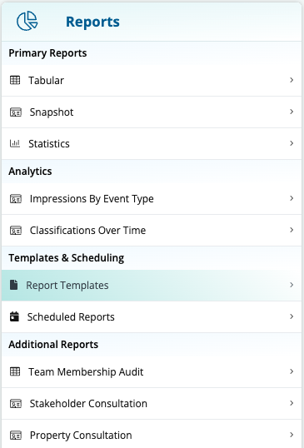Select the Report Templates menu item

(152, 285)
